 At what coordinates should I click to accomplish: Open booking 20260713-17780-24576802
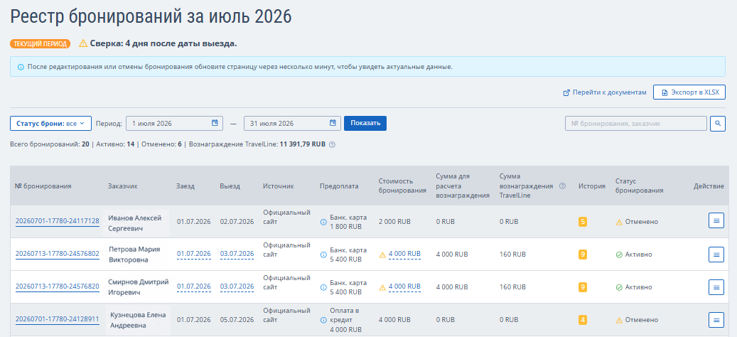point(58,255)
